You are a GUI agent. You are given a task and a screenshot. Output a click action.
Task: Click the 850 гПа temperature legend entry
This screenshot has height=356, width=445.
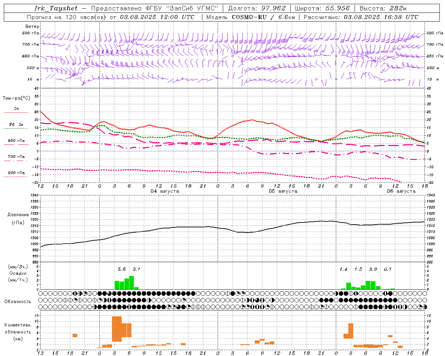16,141
